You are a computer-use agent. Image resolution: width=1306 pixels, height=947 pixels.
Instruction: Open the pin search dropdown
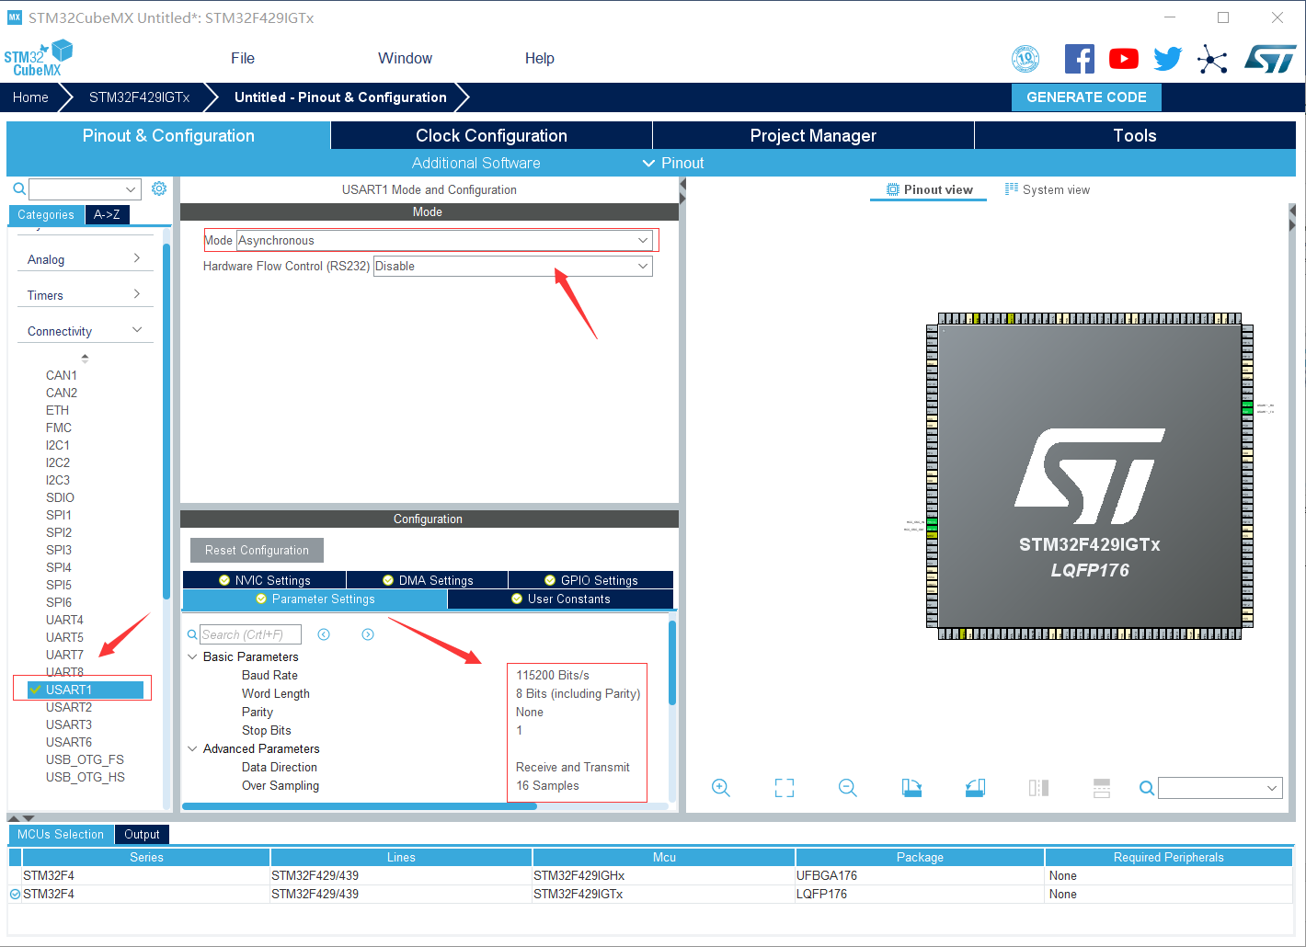coord(1220,788)
